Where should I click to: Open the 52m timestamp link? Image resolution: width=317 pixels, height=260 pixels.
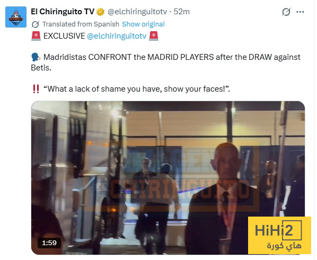click(181, 12)
